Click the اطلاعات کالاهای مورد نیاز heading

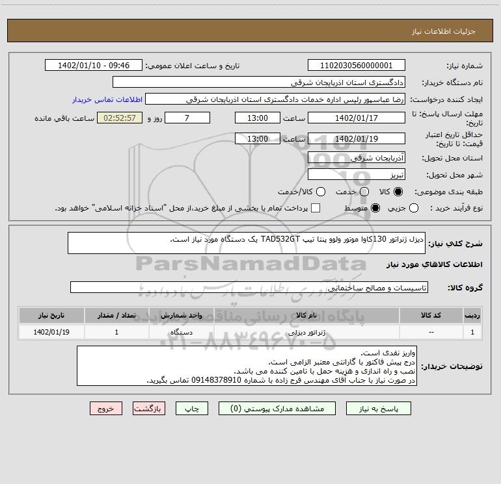pos(435,264)
